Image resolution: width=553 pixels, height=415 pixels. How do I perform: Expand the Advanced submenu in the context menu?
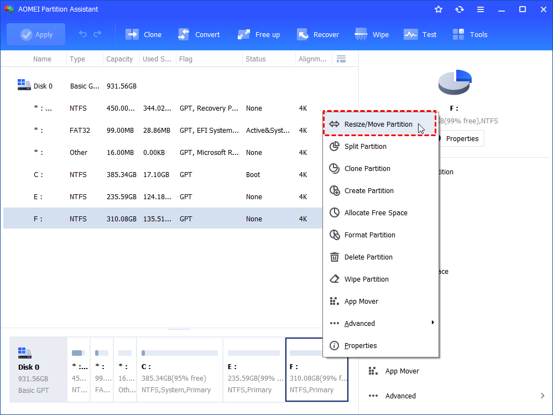pos(360,323)
